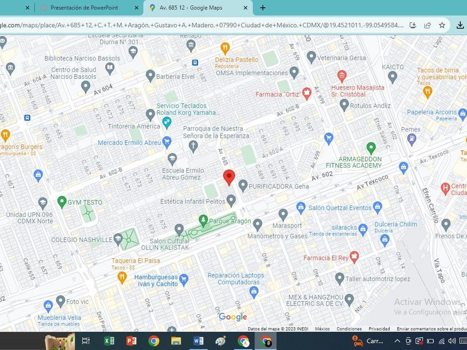
Task: Open the Condiciones link in map footer
Action: (x=349, y=329)
